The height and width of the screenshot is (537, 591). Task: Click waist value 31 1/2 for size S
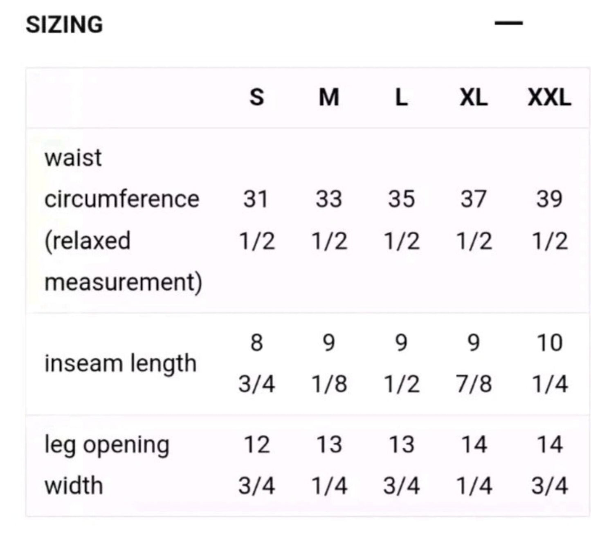(257, 220)
